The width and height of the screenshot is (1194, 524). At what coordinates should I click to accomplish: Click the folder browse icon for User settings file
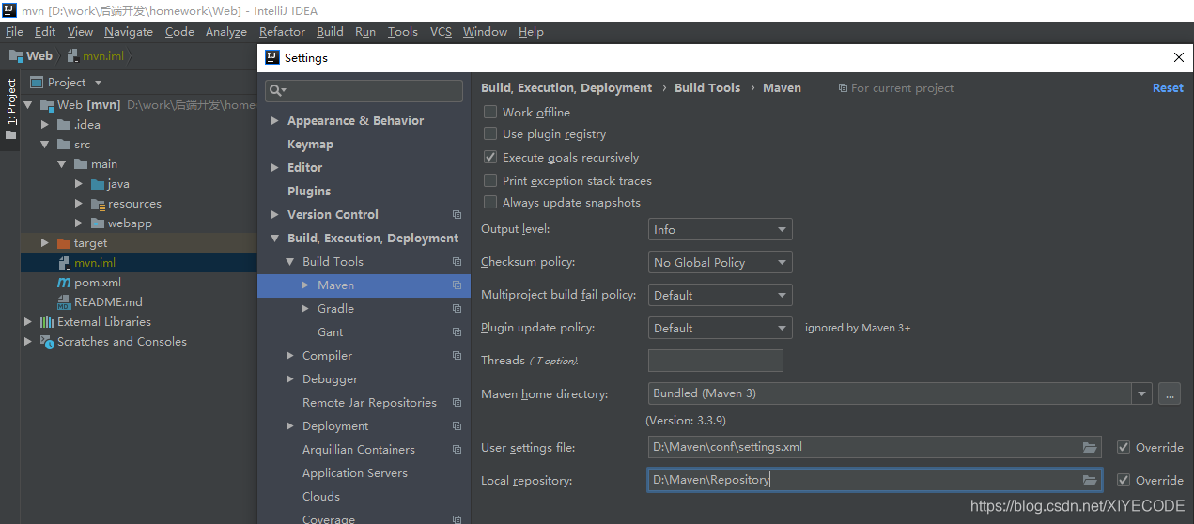pyautogui.click(x=1090, y=447)
